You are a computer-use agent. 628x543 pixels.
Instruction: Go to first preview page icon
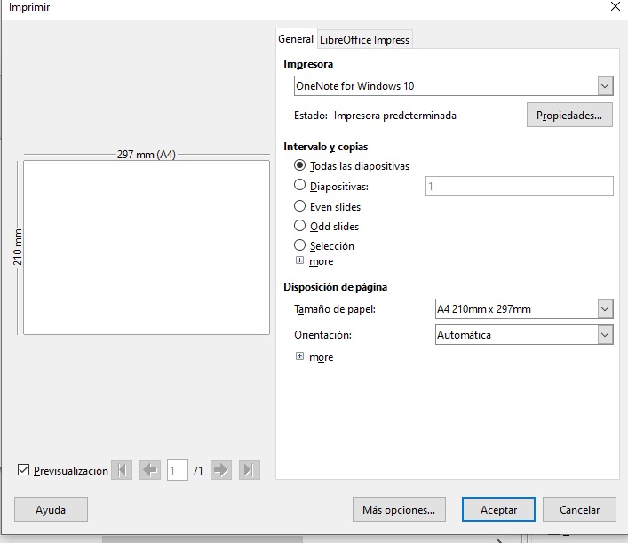pyautogui.click(x=123, y=470)
